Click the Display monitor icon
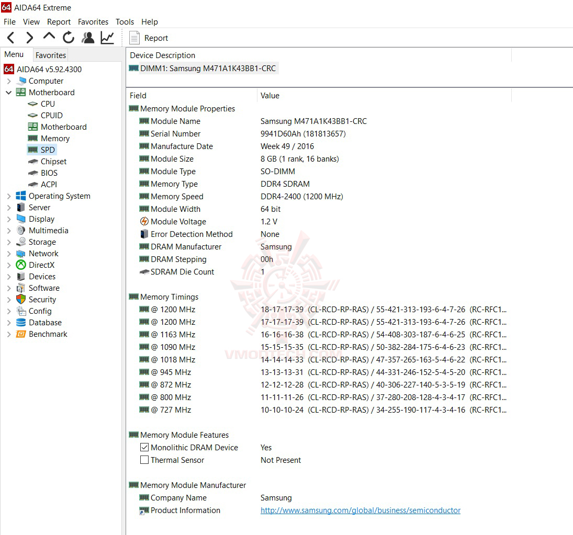Screen dimensions: 573x535 click(x=21, y=219)
